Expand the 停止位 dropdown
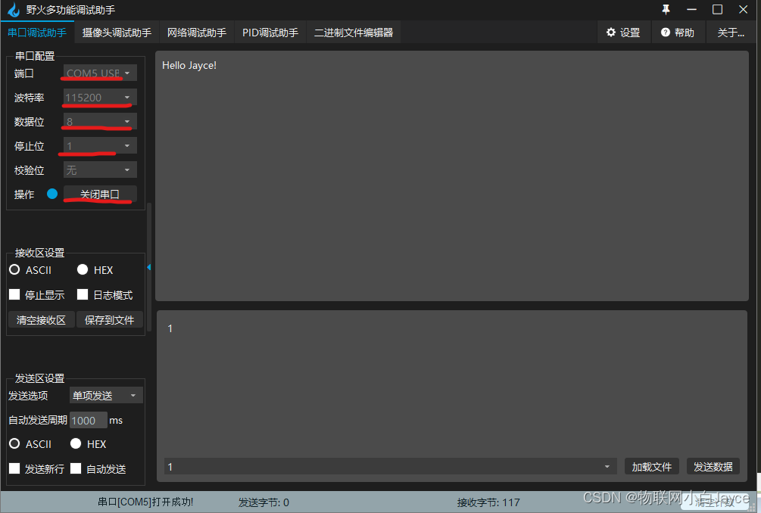The width and height of the screenshot is (761, 513). click(x=100, y=145)
